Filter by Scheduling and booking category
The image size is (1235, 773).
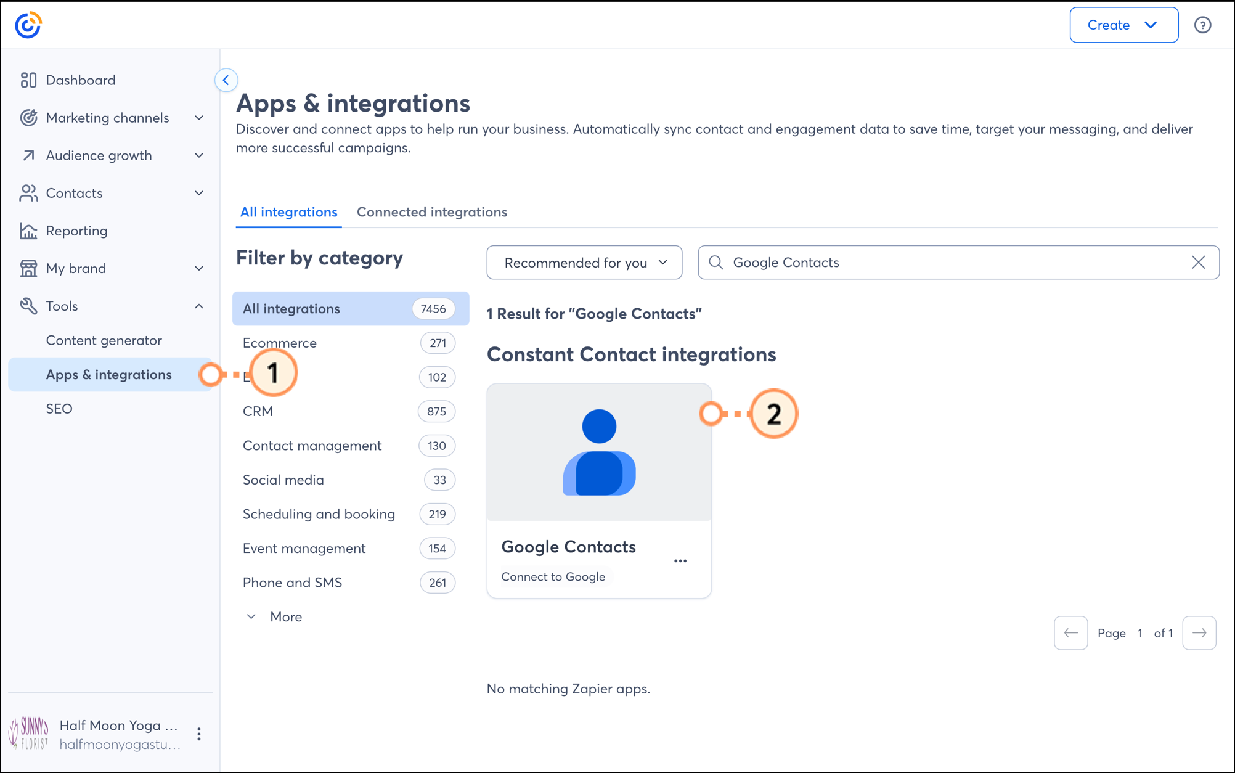pyautogui.click(x=351, y=514)
